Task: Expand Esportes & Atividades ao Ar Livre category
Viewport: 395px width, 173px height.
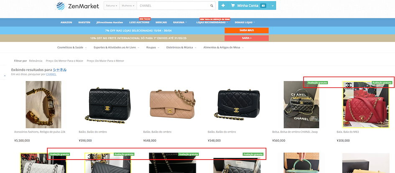Action: (x=116, y=47)
